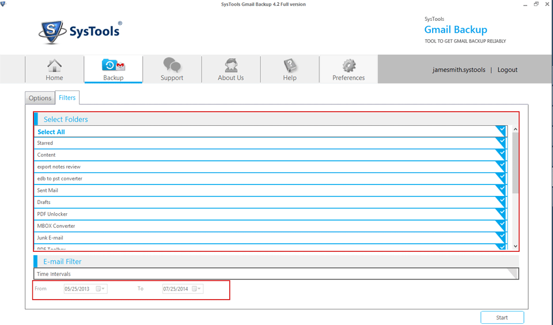Image resolution: width=553 pixels, height=325 pixels.
Task: Select the PDF Unlocker row
Action: point(271,214)
